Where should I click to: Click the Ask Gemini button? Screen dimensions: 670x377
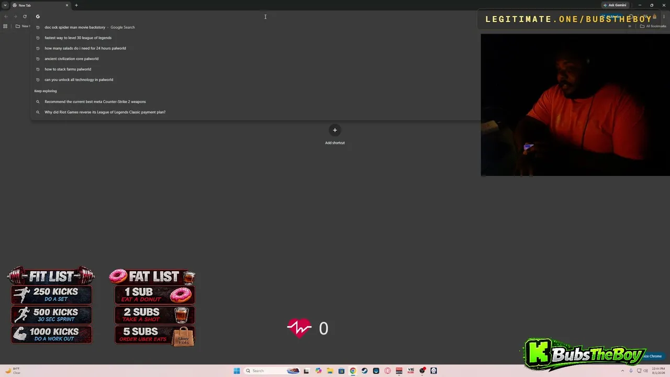pos(615,5)
